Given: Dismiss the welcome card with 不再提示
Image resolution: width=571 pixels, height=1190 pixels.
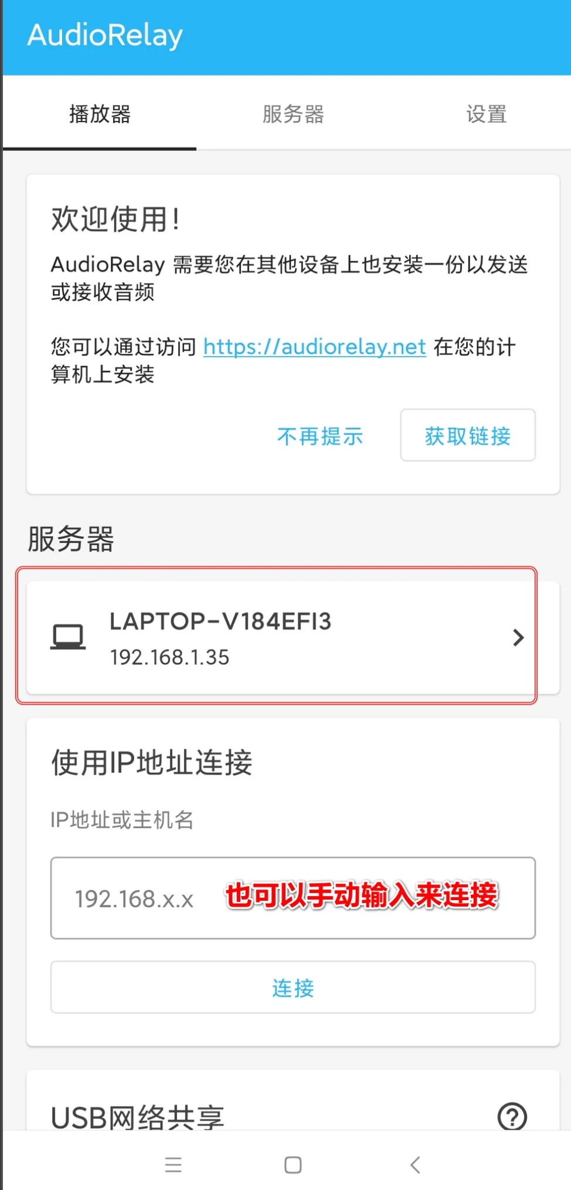Looking at the screenshot, I should 320,436.
